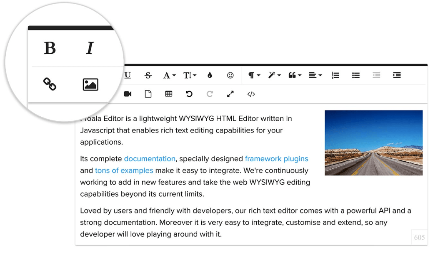Select the desert road image in editor
Viewport: 448px width, 253px height.
coord(373,143)
